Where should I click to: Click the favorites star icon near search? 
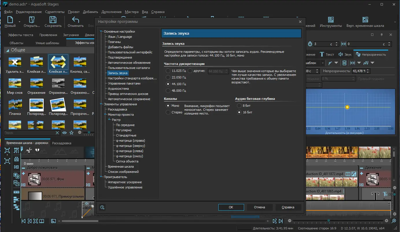tap(71, 133)
